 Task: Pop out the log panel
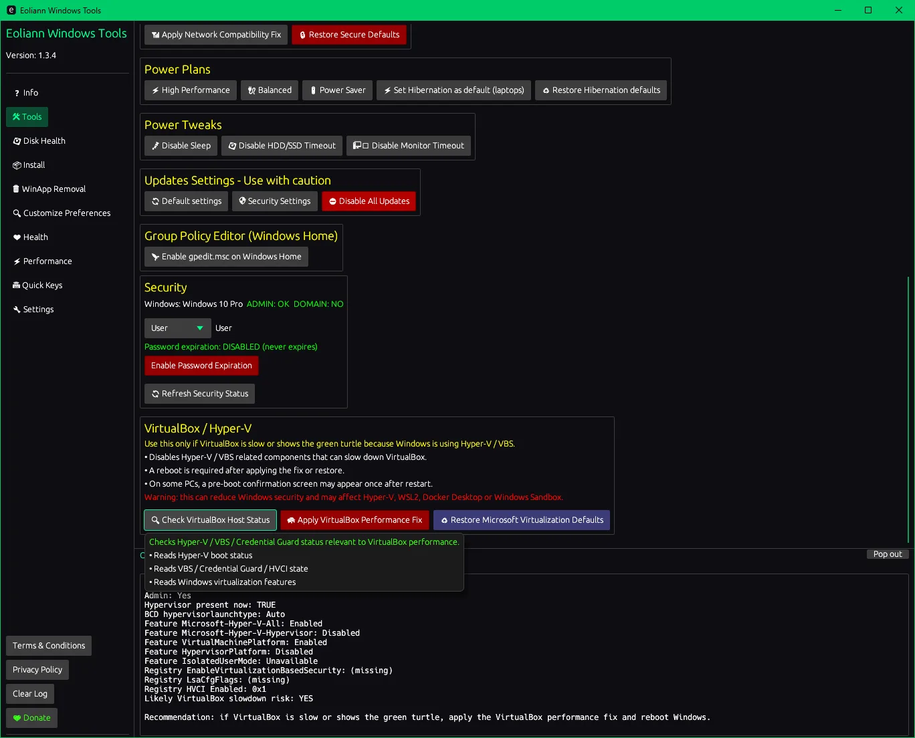point(887,554)
